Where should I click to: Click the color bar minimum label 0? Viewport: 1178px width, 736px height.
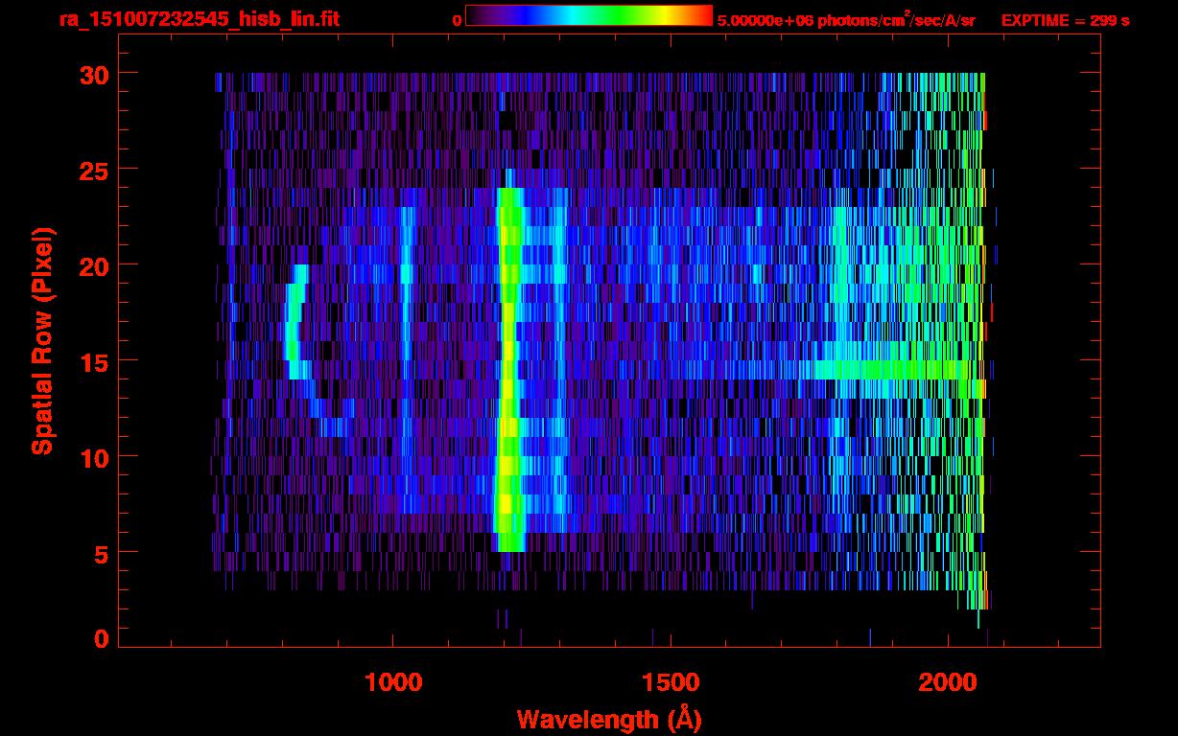[x=457, y=20]
